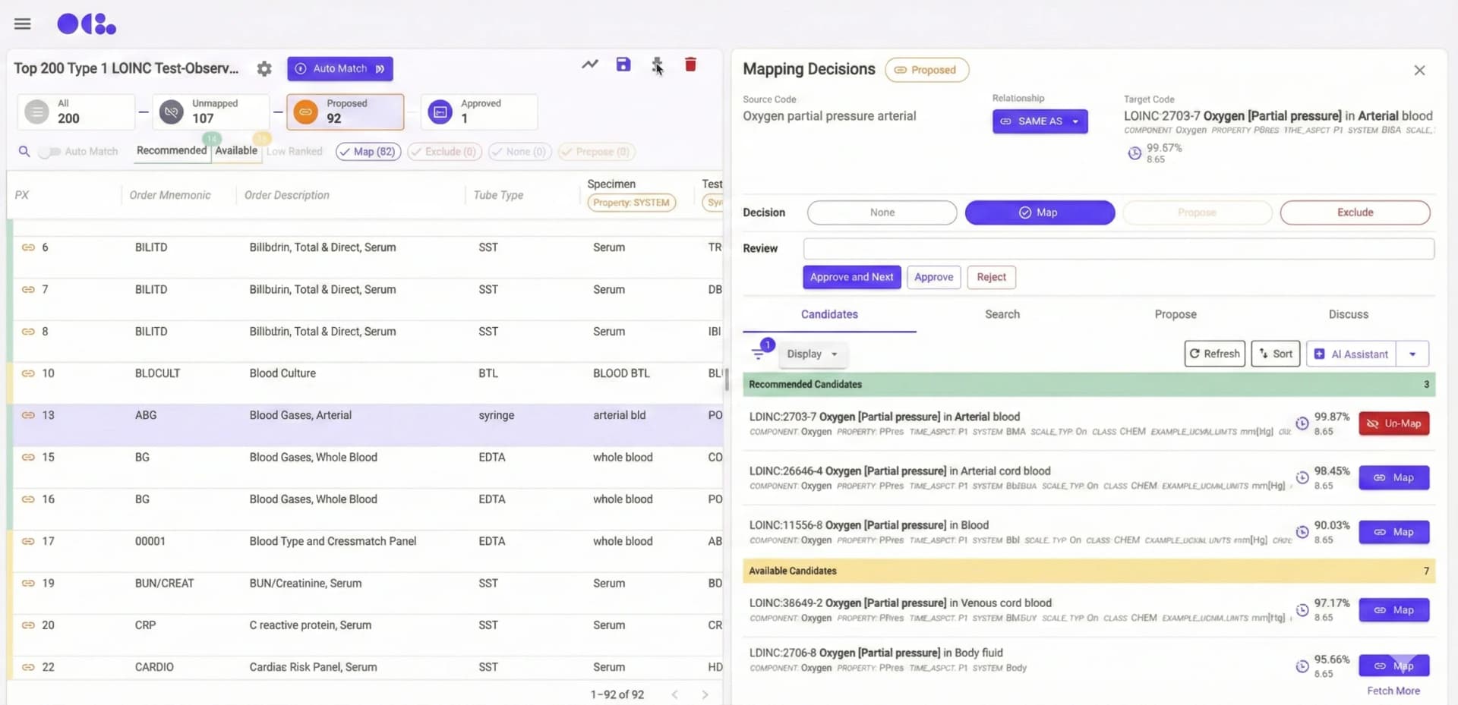The width and height of the screenshot is (1458, 705).
Task: Switch to the Discuss tab
Action: [1348, 313]
